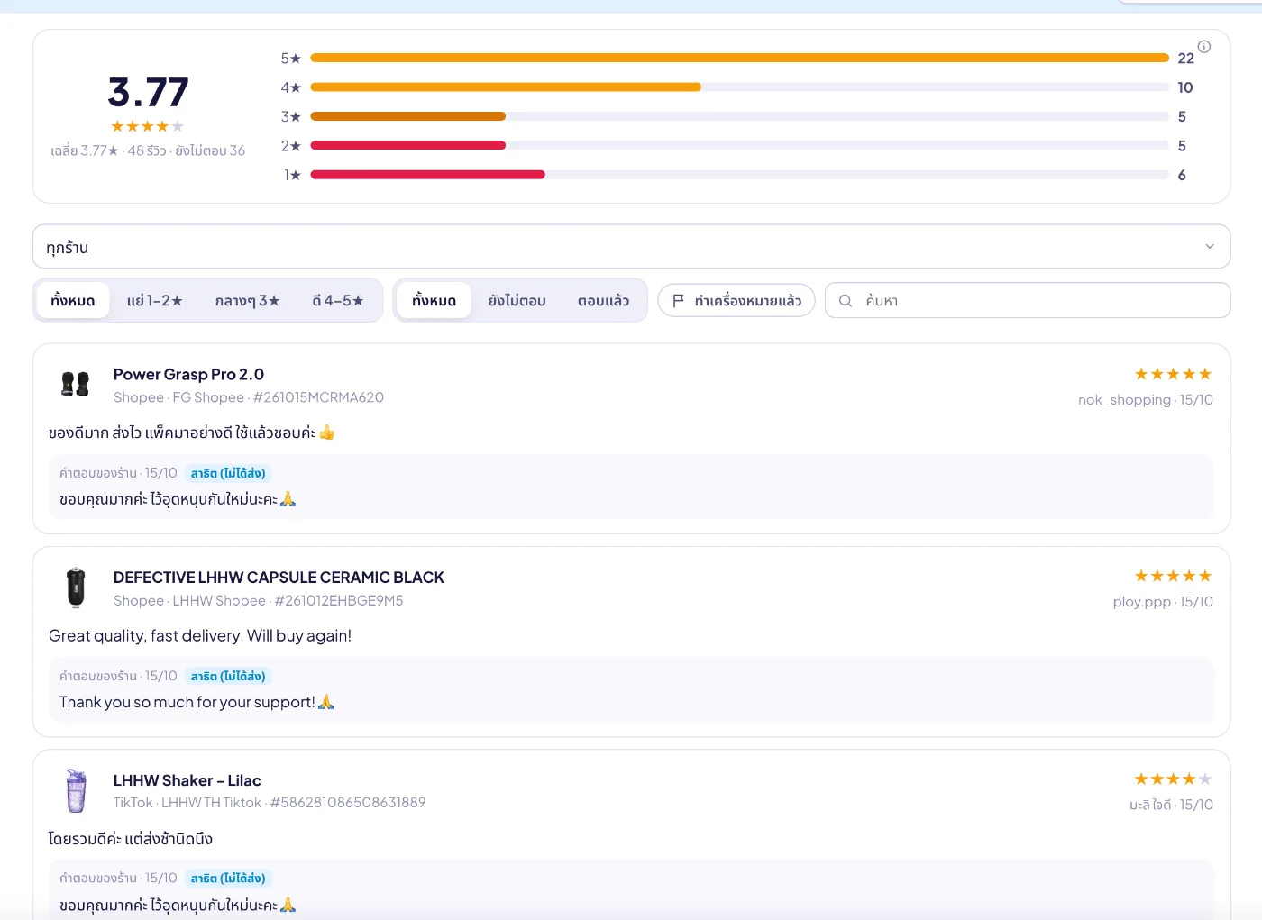Click the magnifier search icon
The height and width of the screenshot is (920, 1262).
[846, 301]
